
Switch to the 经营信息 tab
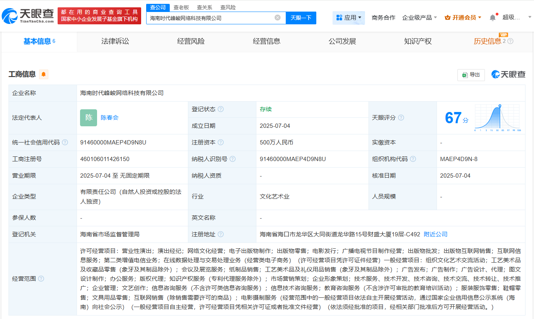pyautogui.click(x=266, y=41)
